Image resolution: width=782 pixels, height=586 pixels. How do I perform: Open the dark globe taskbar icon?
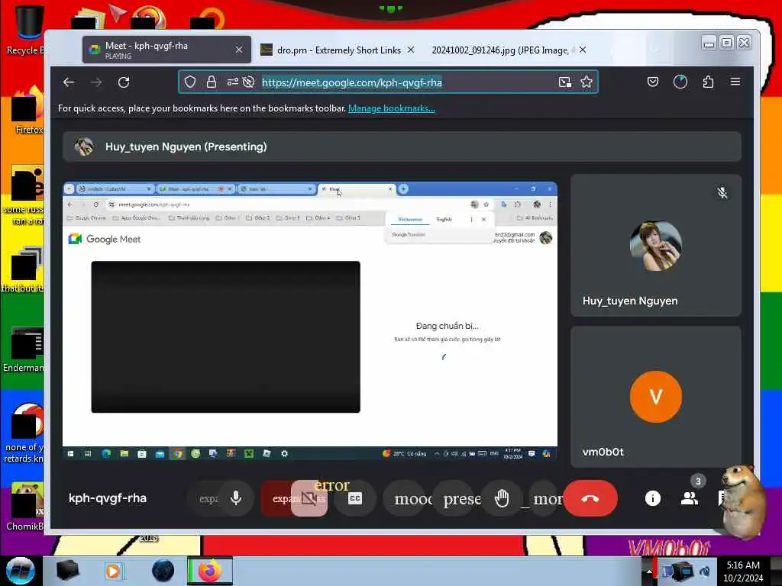pos(163,571)
